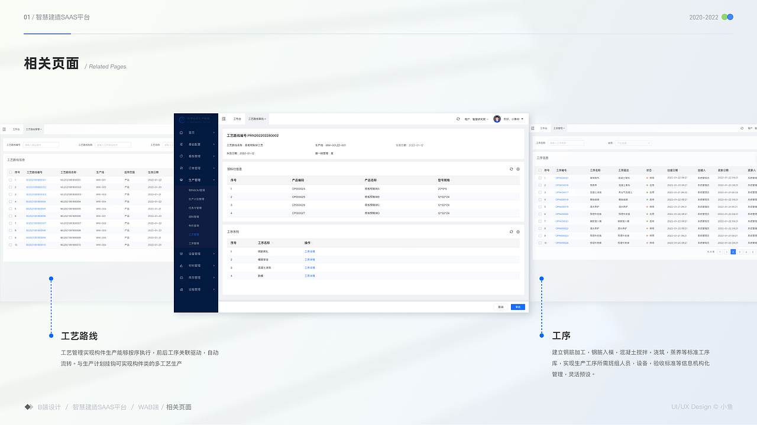Click the menu collapse icon in left window
757x425 pixels.
pos(4,129)
